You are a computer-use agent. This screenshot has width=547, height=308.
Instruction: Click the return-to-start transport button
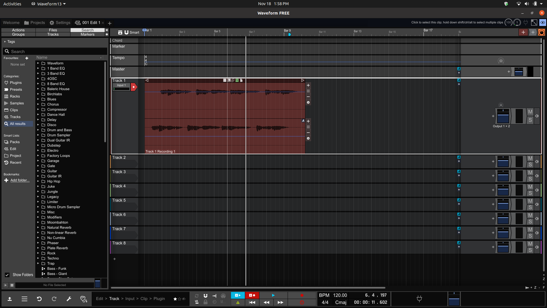[252, 302]
